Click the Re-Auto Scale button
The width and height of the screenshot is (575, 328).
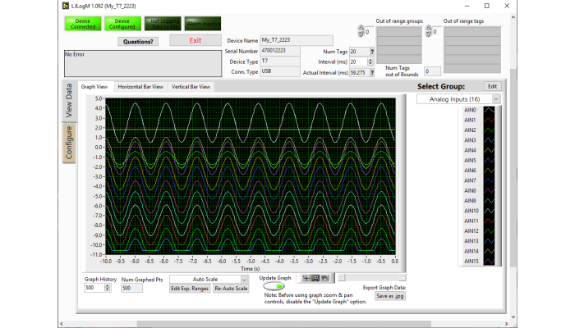click(231, 289)
